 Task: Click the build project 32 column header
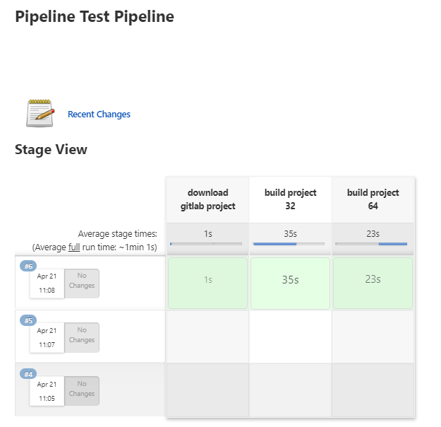[290, 199]
